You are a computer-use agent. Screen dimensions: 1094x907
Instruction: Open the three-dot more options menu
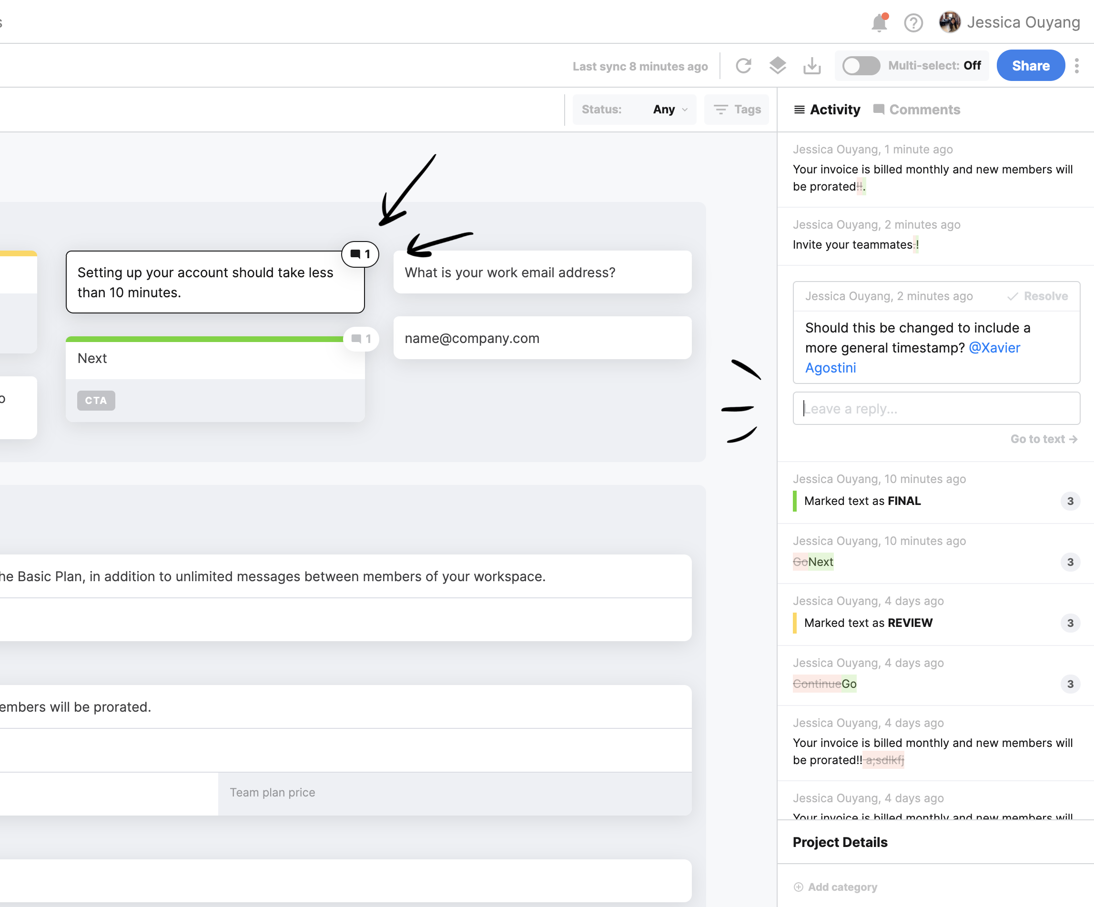coord(1077,66)
